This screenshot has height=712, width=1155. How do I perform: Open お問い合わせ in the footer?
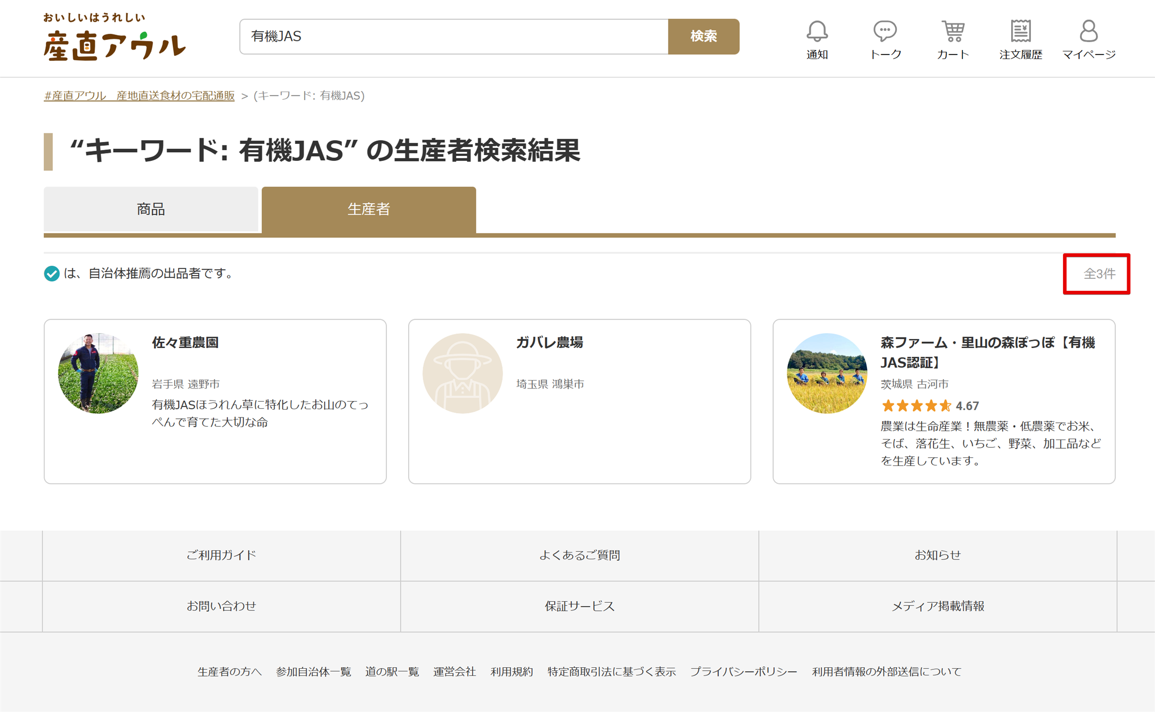(x=221, y=606)
